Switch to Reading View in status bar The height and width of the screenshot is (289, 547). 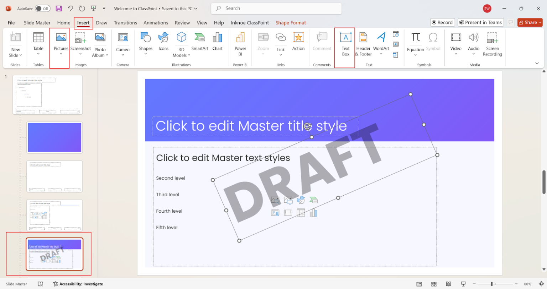tap(448, 284)
